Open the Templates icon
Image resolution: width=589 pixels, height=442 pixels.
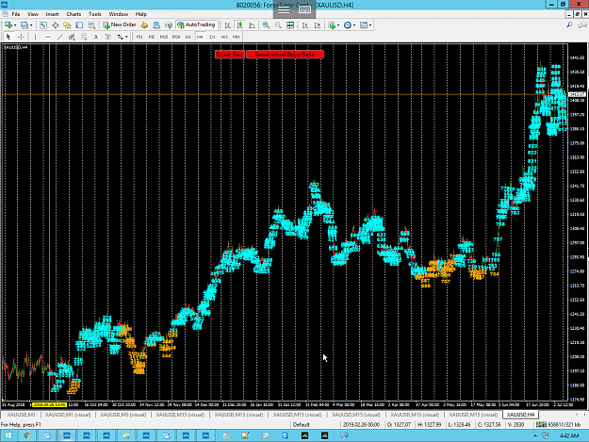pos(364,25)
